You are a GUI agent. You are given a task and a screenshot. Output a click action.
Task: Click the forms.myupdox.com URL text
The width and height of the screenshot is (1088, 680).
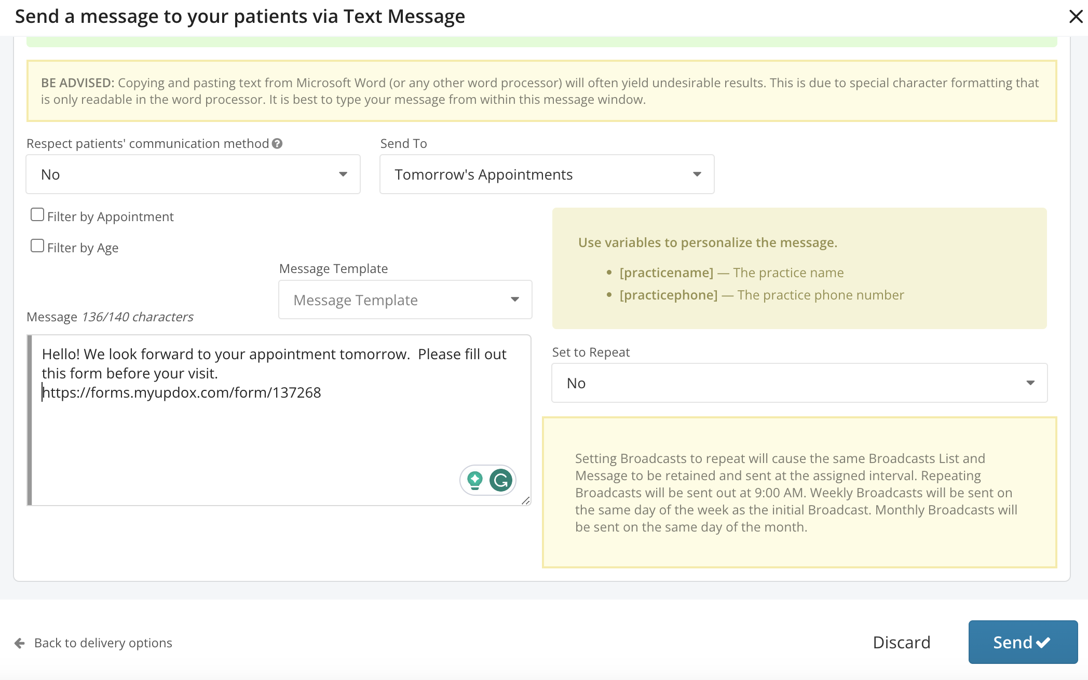click(x=182, y=393)
